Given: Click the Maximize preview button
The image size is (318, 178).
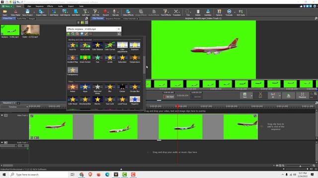Looking at the screenshot, I should [302, 95].
